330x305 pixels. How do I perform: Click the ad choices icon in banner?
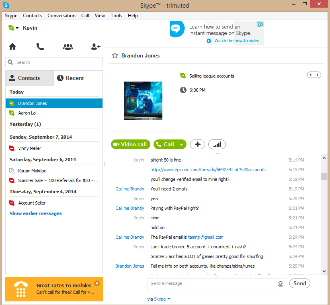pyautogui.click(x=260, y=25)
